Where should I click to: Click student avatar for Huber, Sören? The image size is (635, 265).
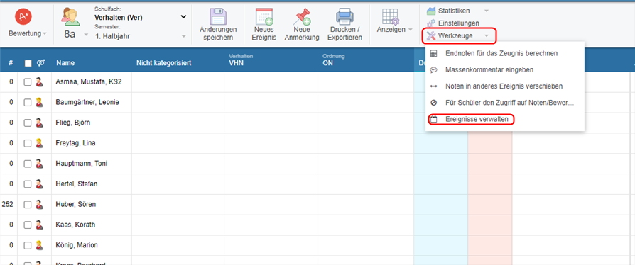[x=39, y=204]
